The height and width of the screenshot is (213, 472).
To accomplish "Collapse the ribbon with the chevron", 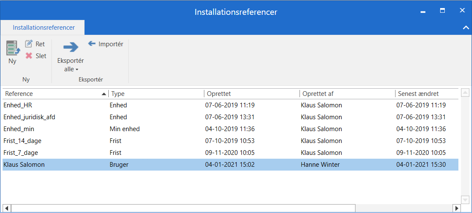I will 465,28.
